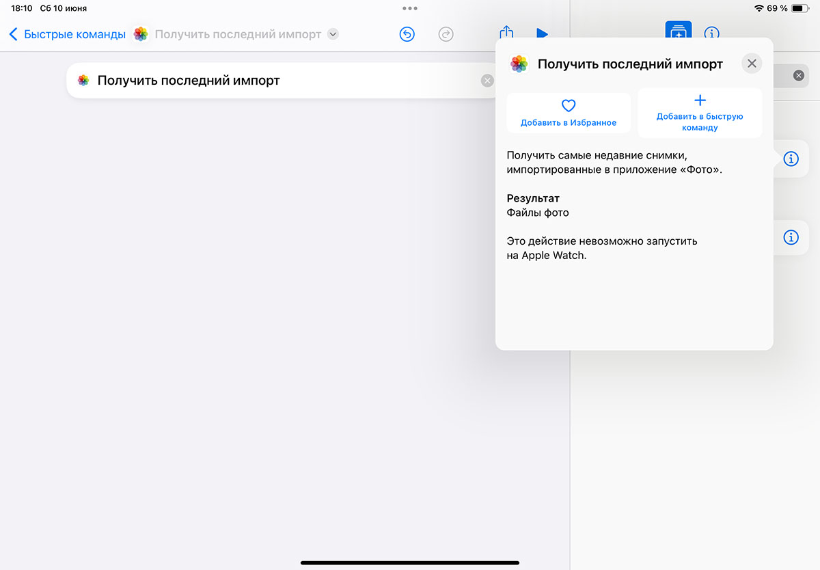The image size is (820, 570).
Task: Click the action description about «Фото» app
Action: point(614,163)
